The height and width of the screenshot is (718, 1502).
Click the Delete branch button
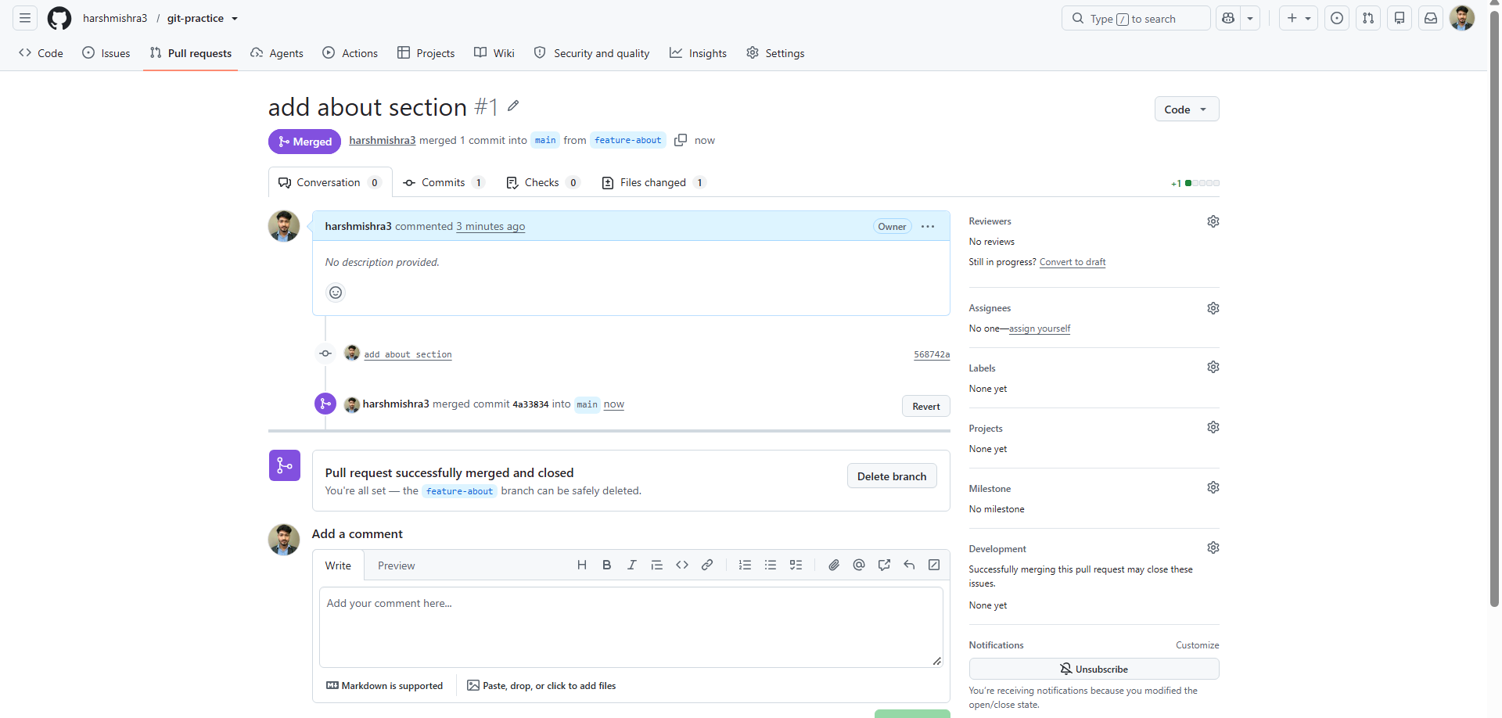pyautogui.click(x=892, y=476)
